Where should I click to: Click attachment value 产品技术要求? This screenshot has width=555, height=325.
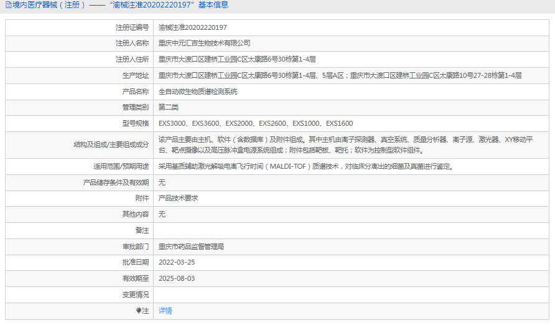click(178, 198)
